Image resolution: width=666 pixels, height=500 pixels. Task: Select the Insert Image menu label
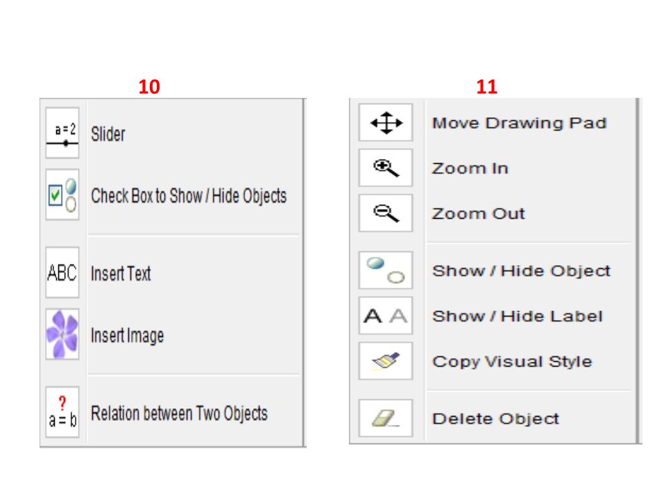(128, 336)
